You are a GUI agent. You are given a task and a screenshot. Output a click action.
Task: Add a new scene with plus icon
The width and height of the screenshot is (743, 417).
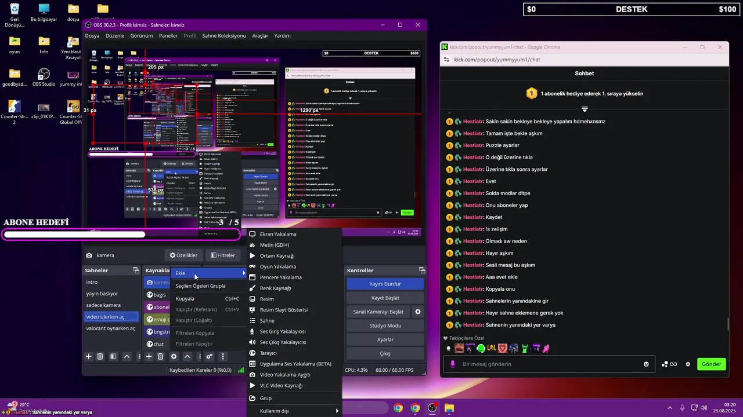(89, 357)
